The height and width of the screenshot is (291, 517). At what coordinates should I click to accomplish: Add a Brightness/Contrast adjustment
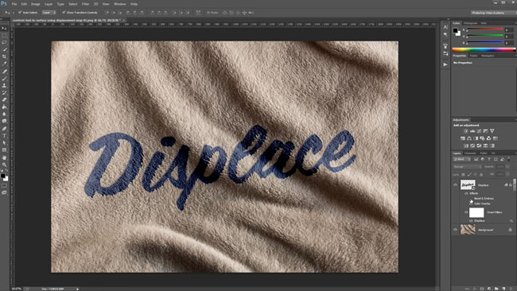(x=466, y=131)
